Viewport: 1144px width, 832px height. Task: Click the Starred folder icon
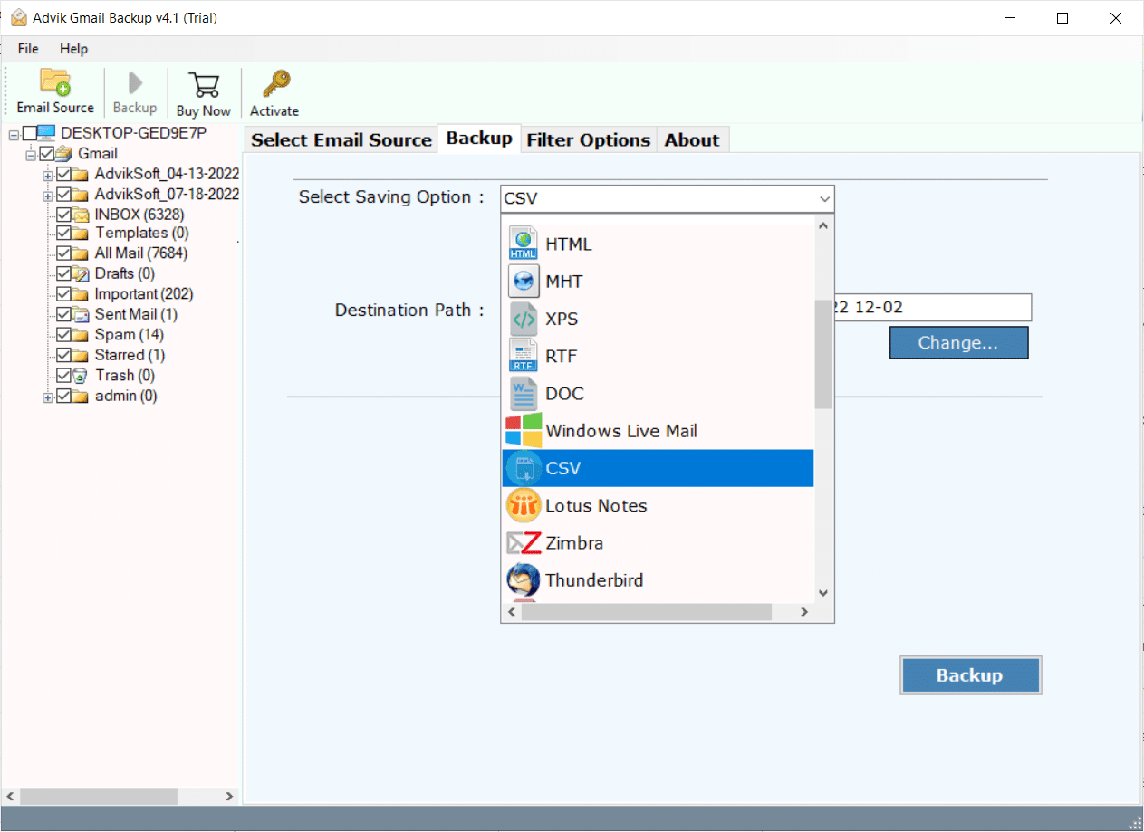pos(81,355)
